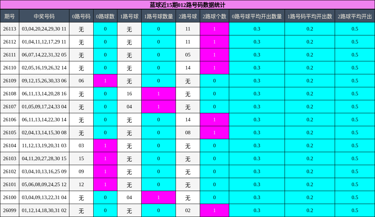Click 1路号球 value 04 in row 26100
The height and width of the screenshot is (217, 375).
(x=129, y=197)
